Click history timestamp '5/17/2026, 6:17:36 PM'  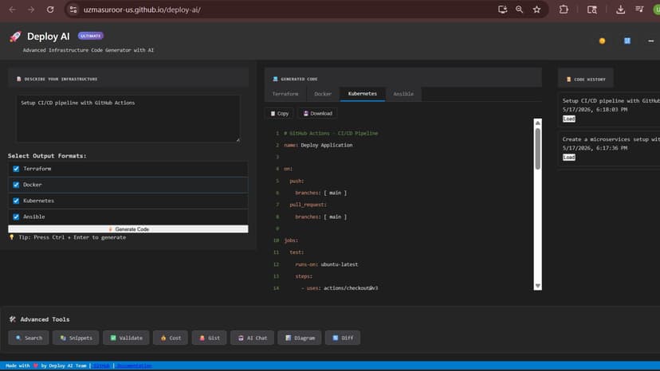[595, 148]
